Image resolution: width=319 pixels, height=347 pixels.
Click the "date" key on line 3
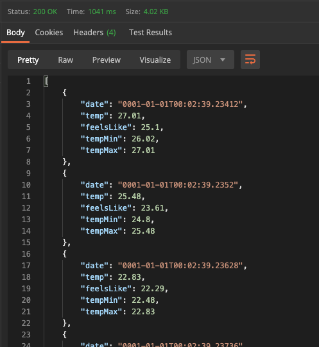94,104
